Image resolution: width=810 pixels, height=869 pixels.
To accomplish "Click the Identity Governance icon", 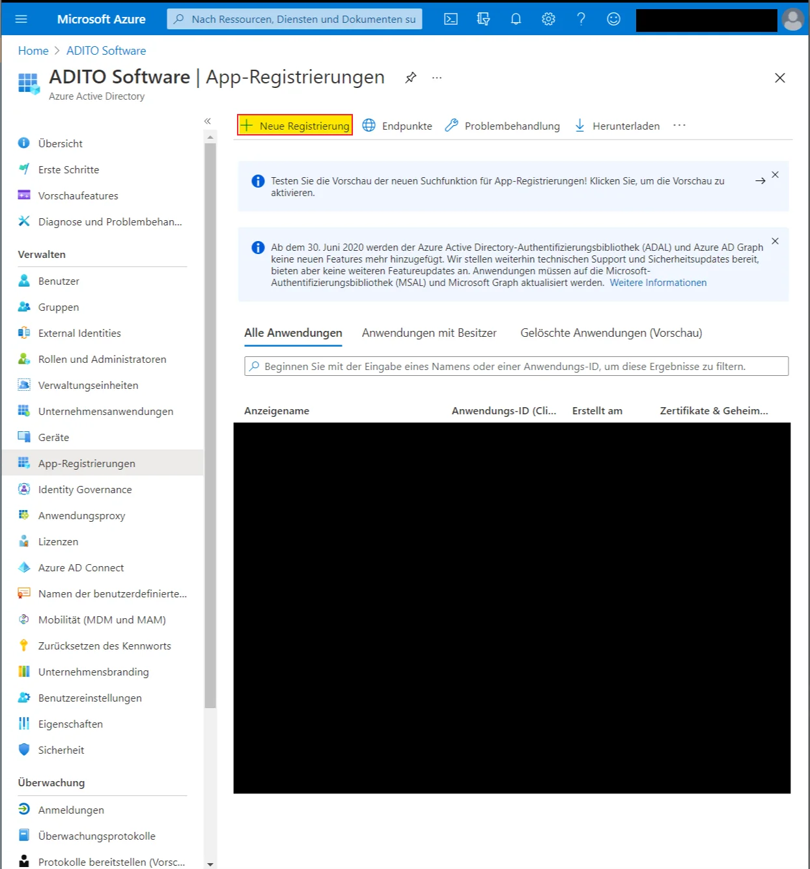I will click(24, 489).
